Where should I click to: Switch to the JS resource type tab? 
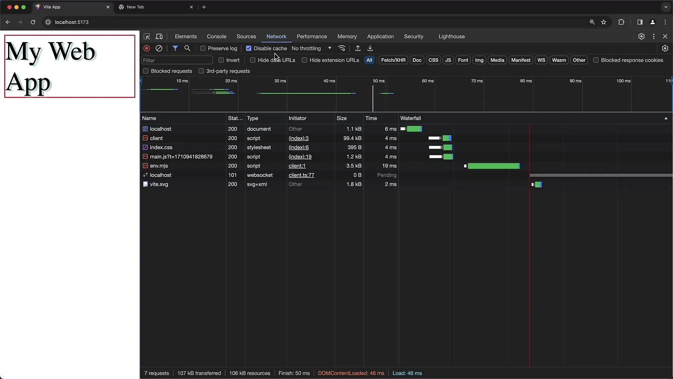(448, 60)
